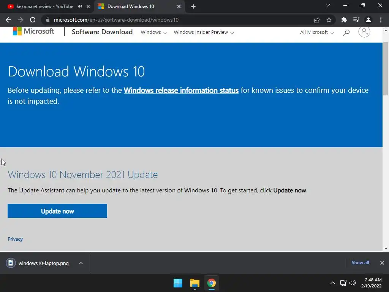Image resolution: width=389 pixels, height=292 pixels.
Task: Click scrollbar down arrow
Action: coord(386,249)
